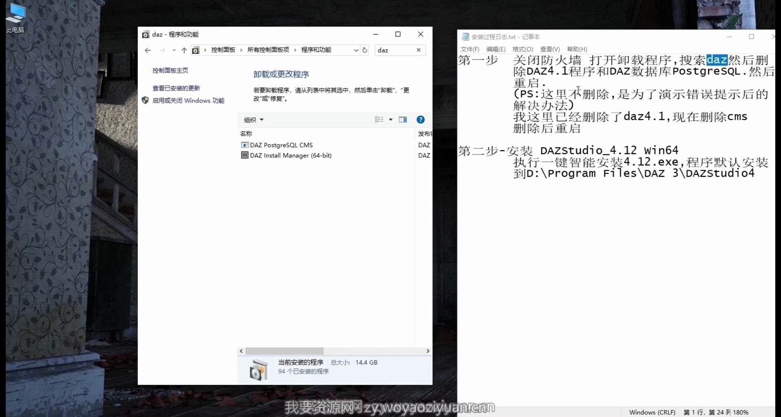The image size is (781, 417).
Task: Close the 程序和功能 window
Action: [x=421, y=34]
